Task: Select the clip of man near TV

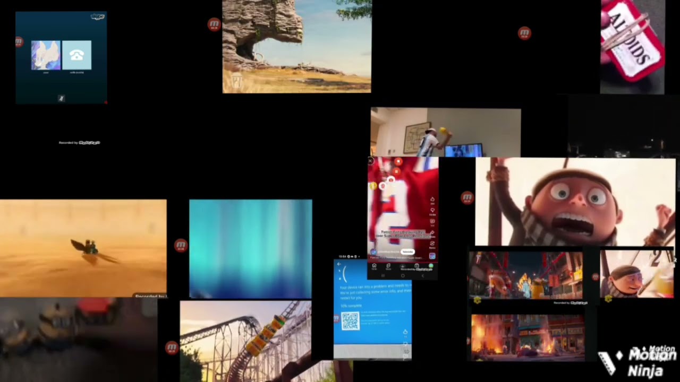Action: tap(446, 133)
